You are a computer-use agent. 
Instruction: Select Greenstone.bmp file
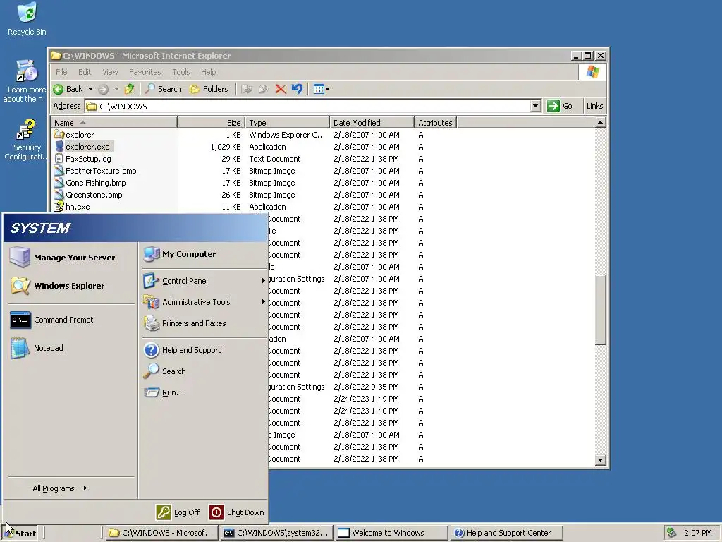[x=88, y=195]
